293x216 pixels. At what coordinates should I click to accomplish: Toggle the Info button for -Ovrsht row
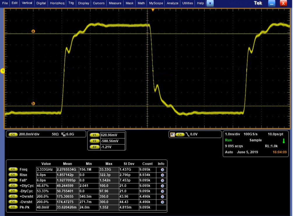coord(162,202)
